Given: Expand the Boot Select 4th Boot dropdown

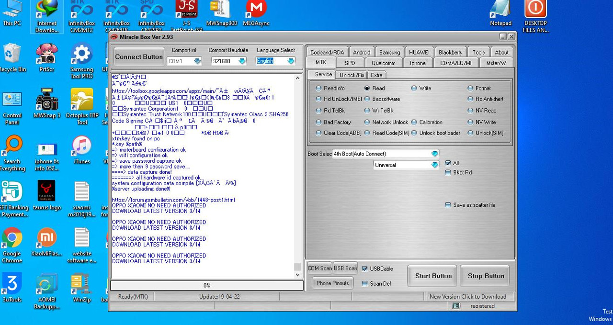Looking at the screenshot, I should [434, 154].
